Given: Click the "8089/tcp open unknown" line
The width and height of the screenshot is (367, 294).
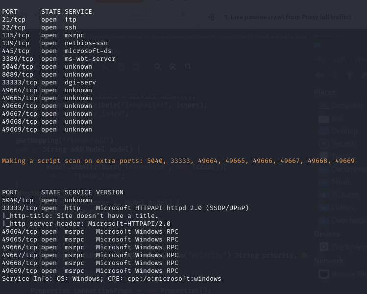Looking at the screenshot, I should [47, 75].
